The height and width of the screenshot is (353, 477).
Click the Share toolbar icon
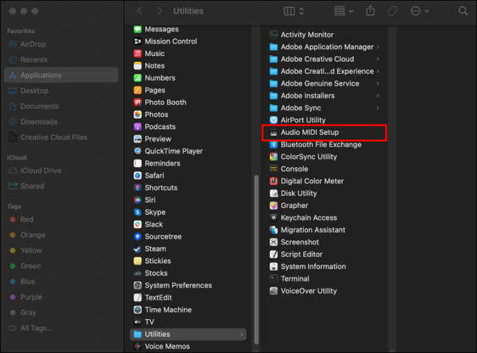(371, 11)
